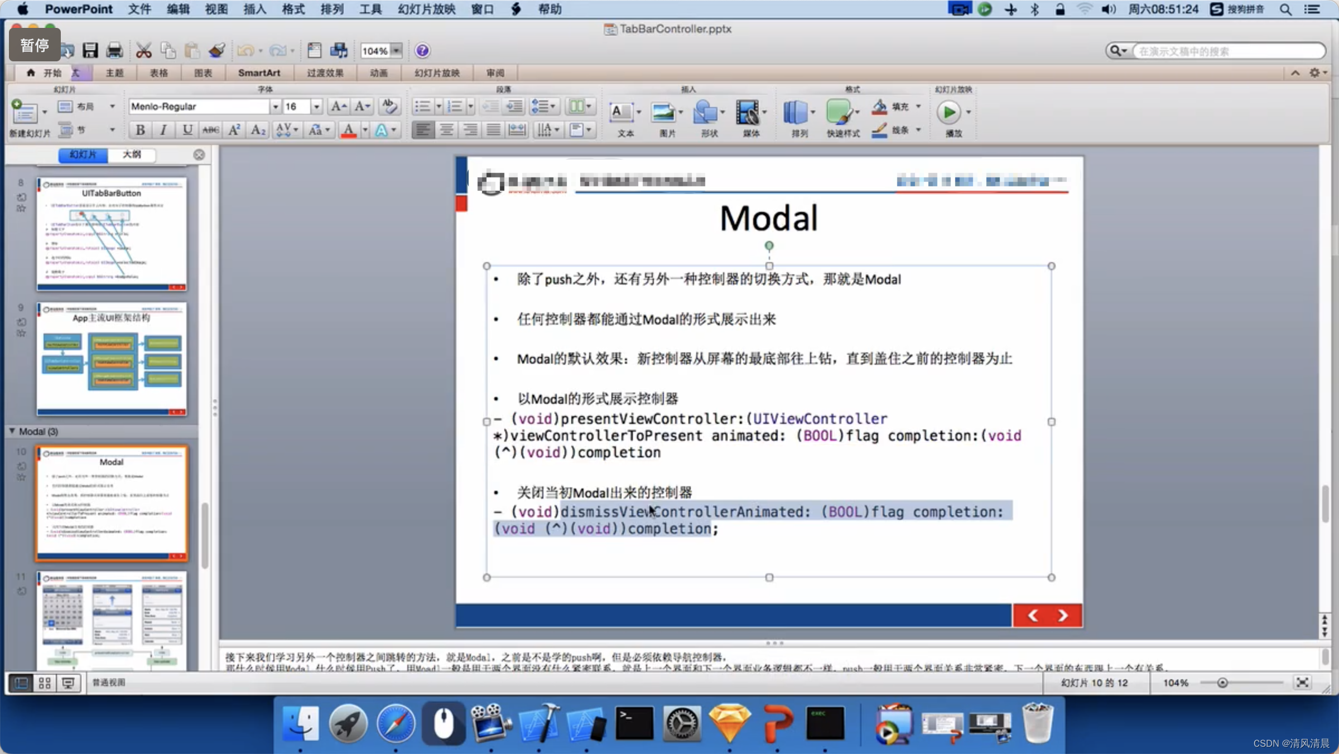1339x754 pixels.
Task: Switch to the SmartArt ribbon tab
Action: click(259, 72)
